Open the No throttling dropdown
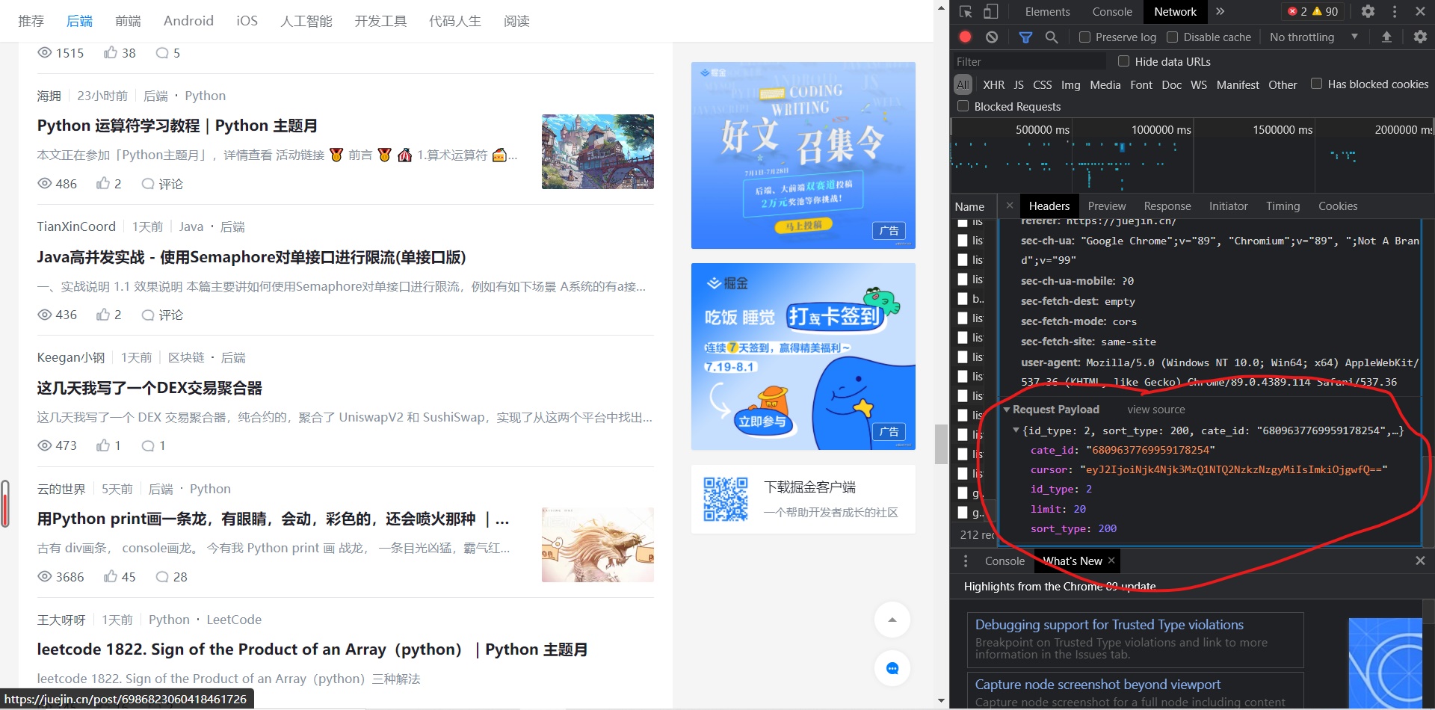 (x=1313, y=37)
